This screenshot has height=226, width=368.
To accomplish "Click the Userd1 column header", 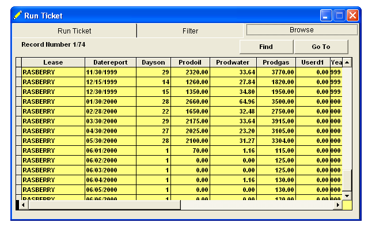I will (313, 62).
